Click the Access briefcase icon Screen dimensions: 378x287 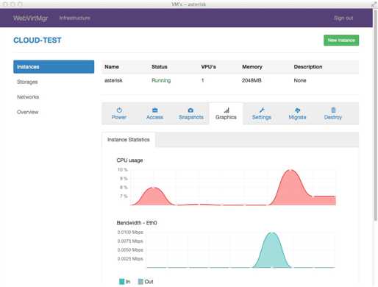click(155, 110)
